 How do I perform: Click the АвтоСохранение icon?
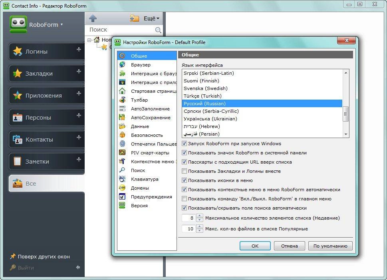[122, 117]
